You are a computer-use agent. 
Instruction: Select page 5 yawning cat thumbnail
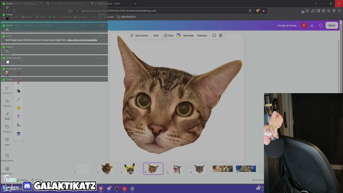coord(176,169)
